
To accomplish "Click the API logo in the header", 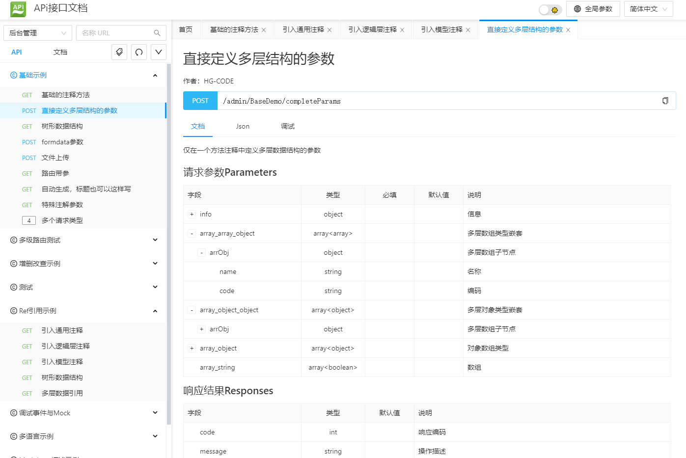I will click(x=18, y=8).
